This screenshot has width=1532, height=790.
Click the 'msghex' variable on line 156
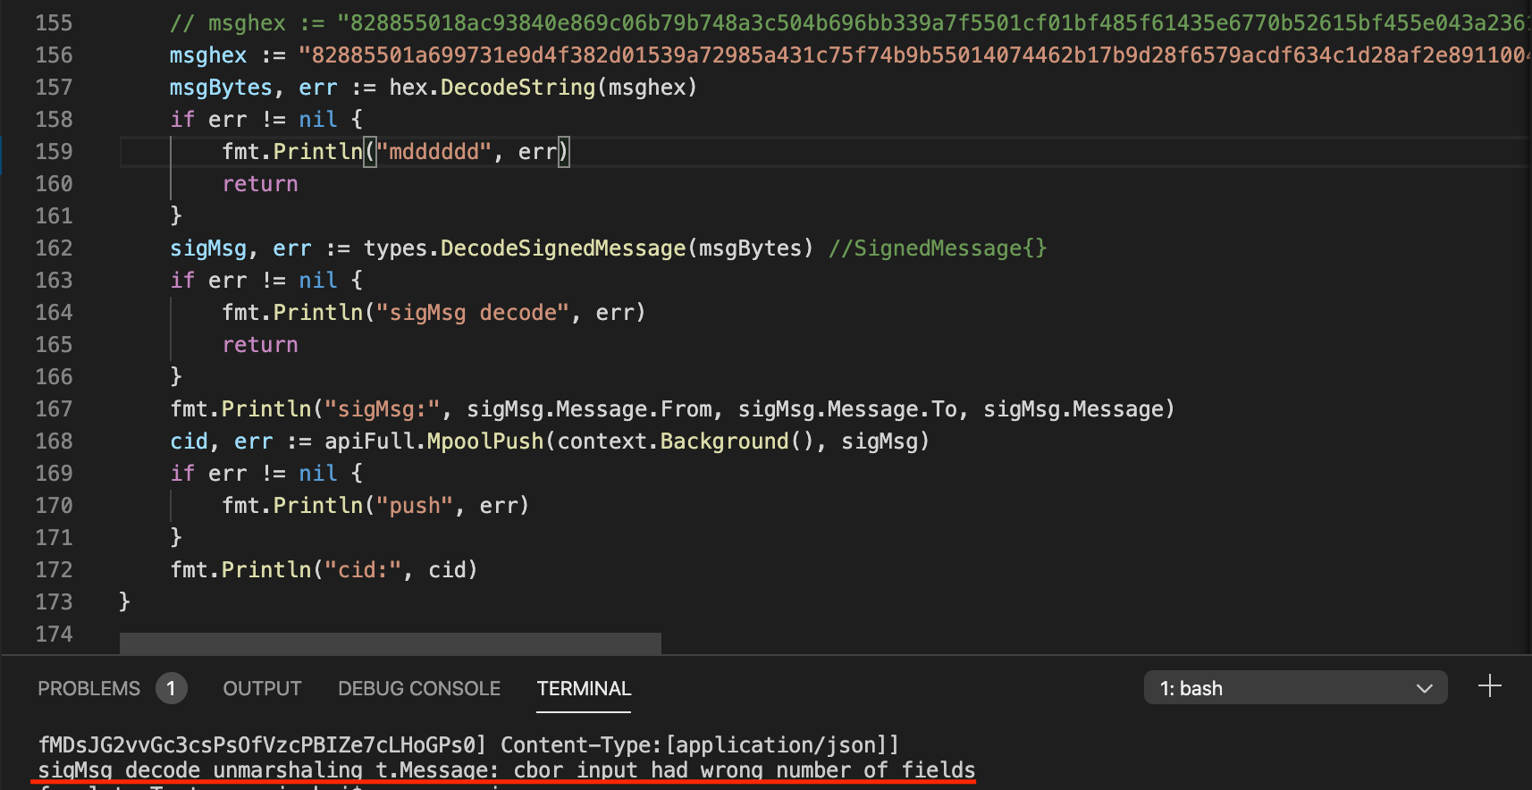(208, 55)
